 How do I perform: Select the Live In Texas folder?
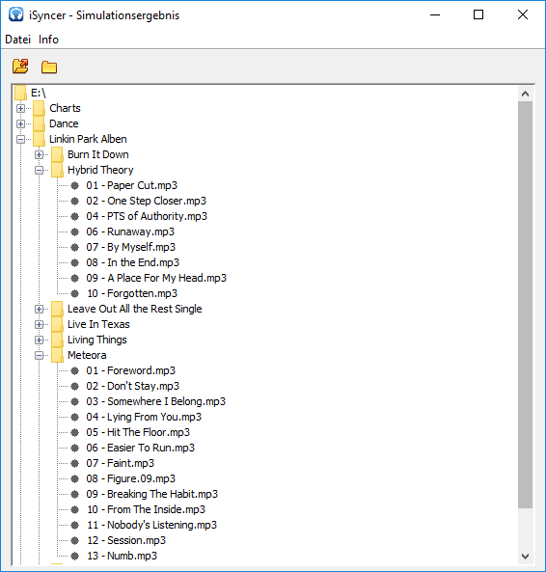pyautogui.click(x=98, y=324)
